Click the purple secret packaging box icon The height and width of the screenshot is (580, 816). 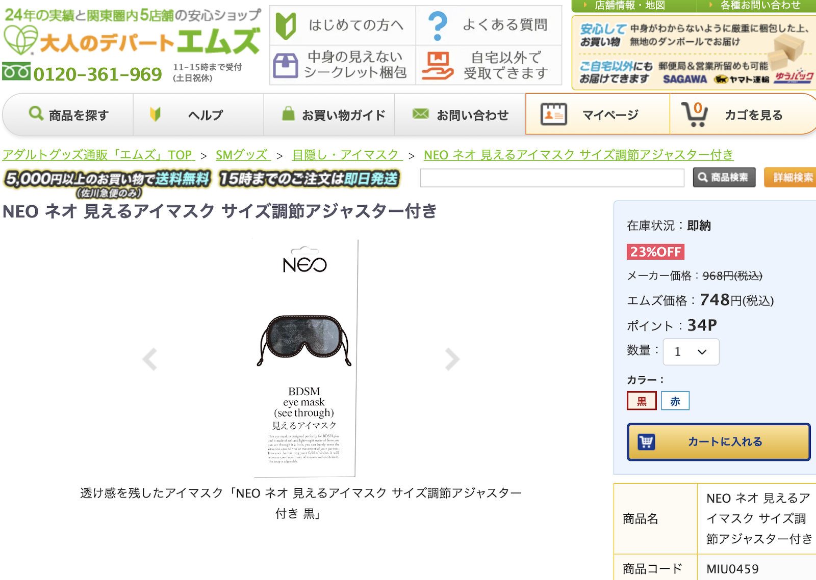pos(286,65)
